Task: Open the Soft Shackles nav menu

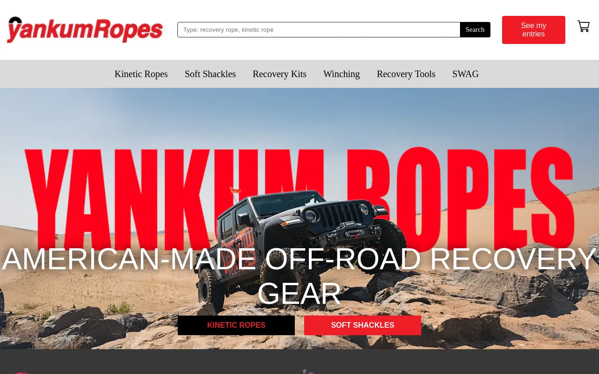Action: click(x=210, y=74)
